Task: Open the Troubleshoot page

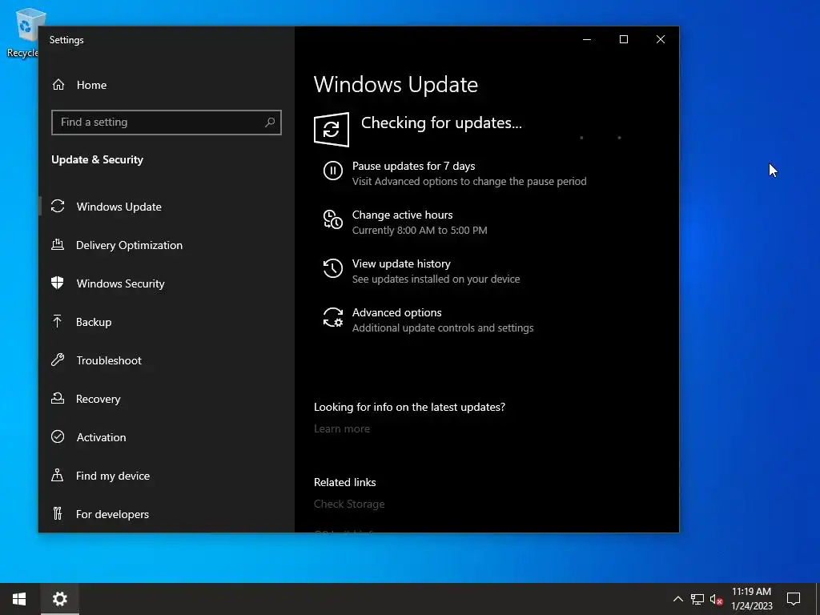Action: (167, 360)
